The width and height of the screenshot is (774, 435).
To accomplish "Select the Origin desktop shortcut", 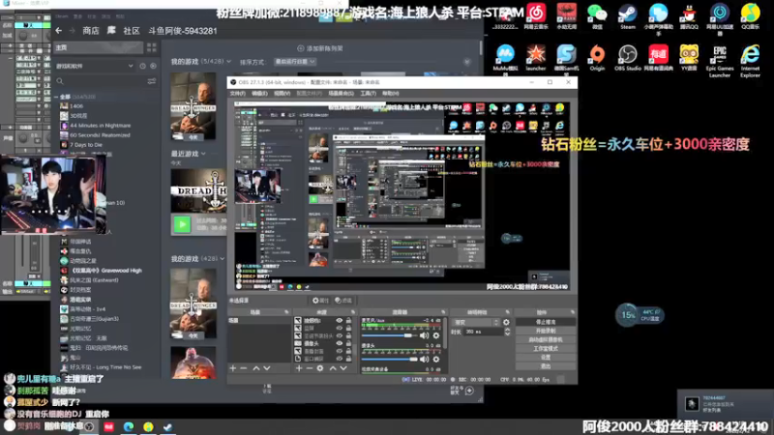I will (x=597, y=57).
